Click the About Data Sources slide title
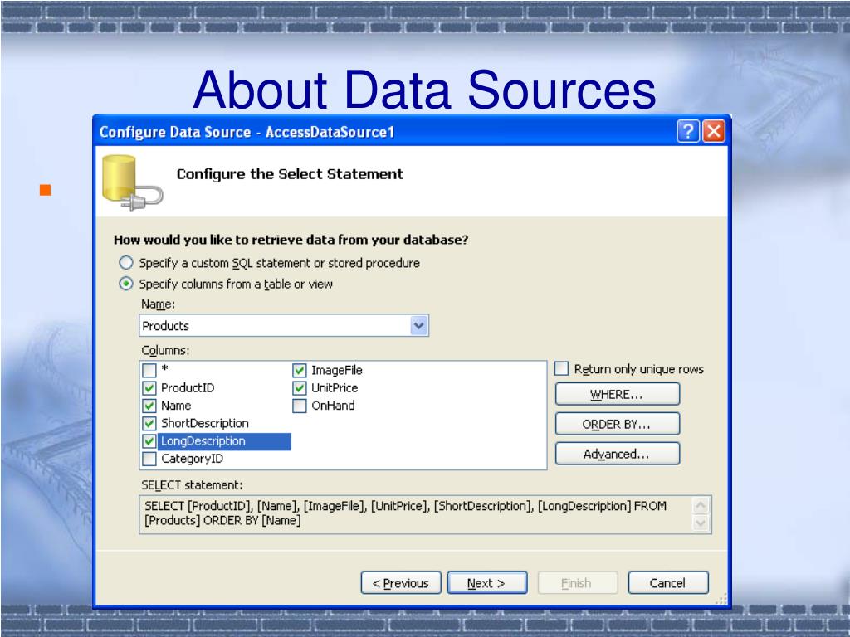Screen dimensions: 850x637 coord(424,90)
